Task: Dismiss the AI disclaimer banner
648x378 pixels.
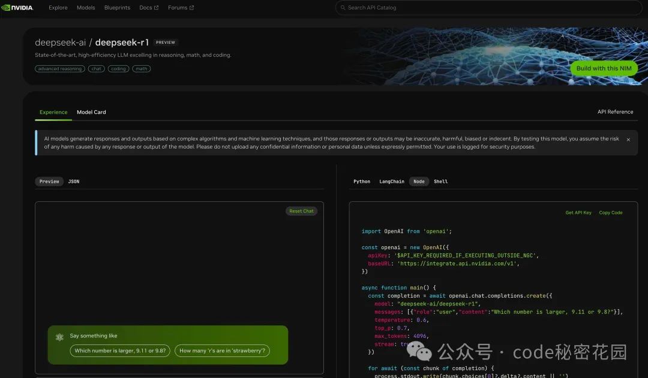Action: pos(628,140)
